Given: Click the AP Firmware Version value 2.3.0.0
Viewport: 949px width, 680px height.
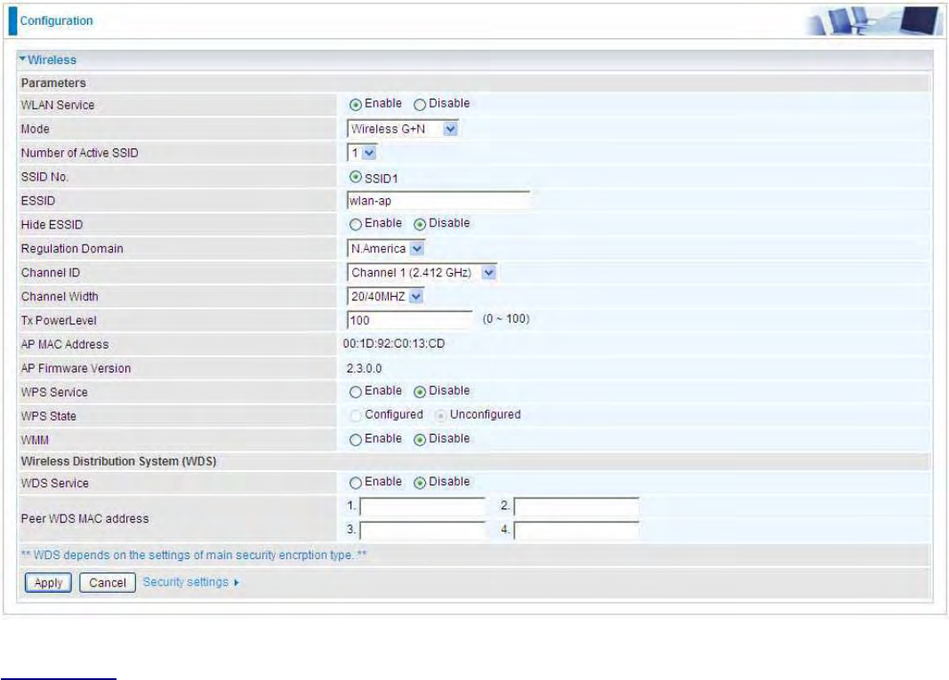Looking at the screenshot, I should pos(364,368).
